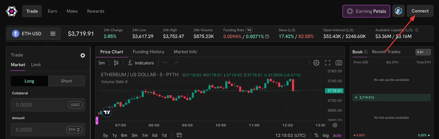Open the 0.01 book grouping dropdown
Image resolution: width=439 pixels, height=139 pixels.
[x=423, y=52]
